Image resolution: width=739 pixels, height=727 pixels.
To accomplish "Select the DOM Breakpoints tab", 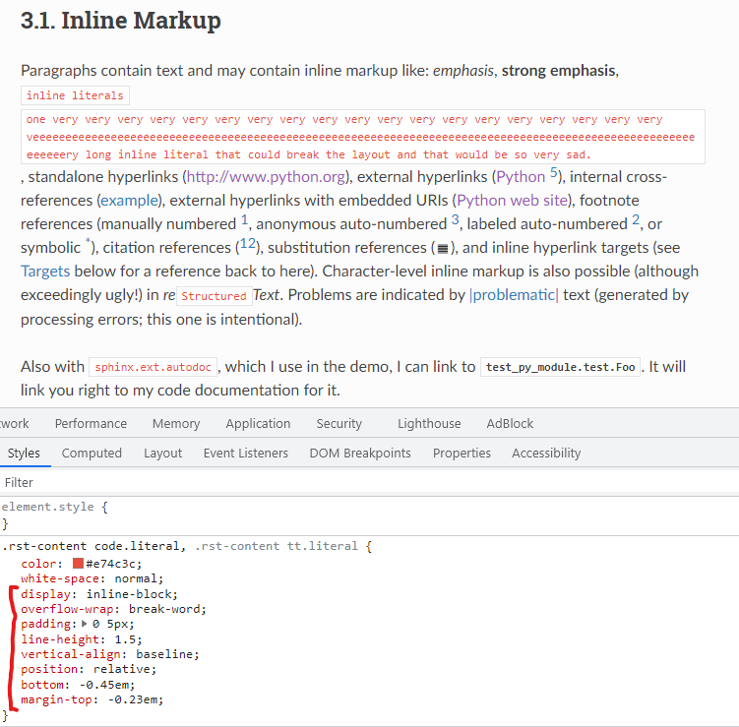I will pos(360,453).
